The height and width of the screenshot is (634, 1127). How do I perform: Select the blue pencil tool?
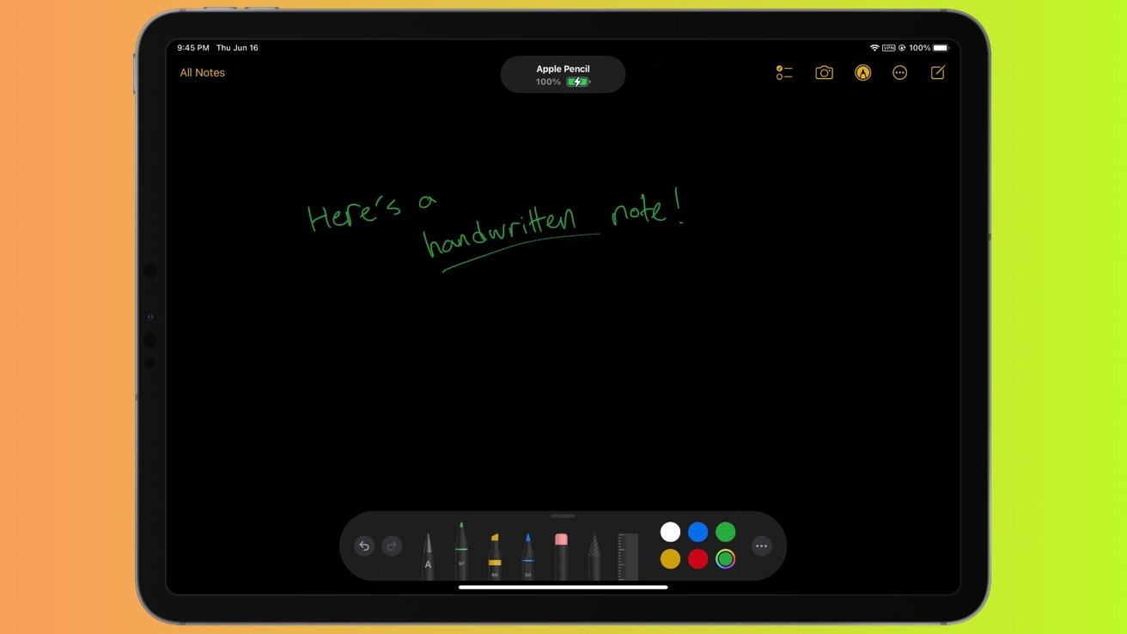(x=527, y=557)
